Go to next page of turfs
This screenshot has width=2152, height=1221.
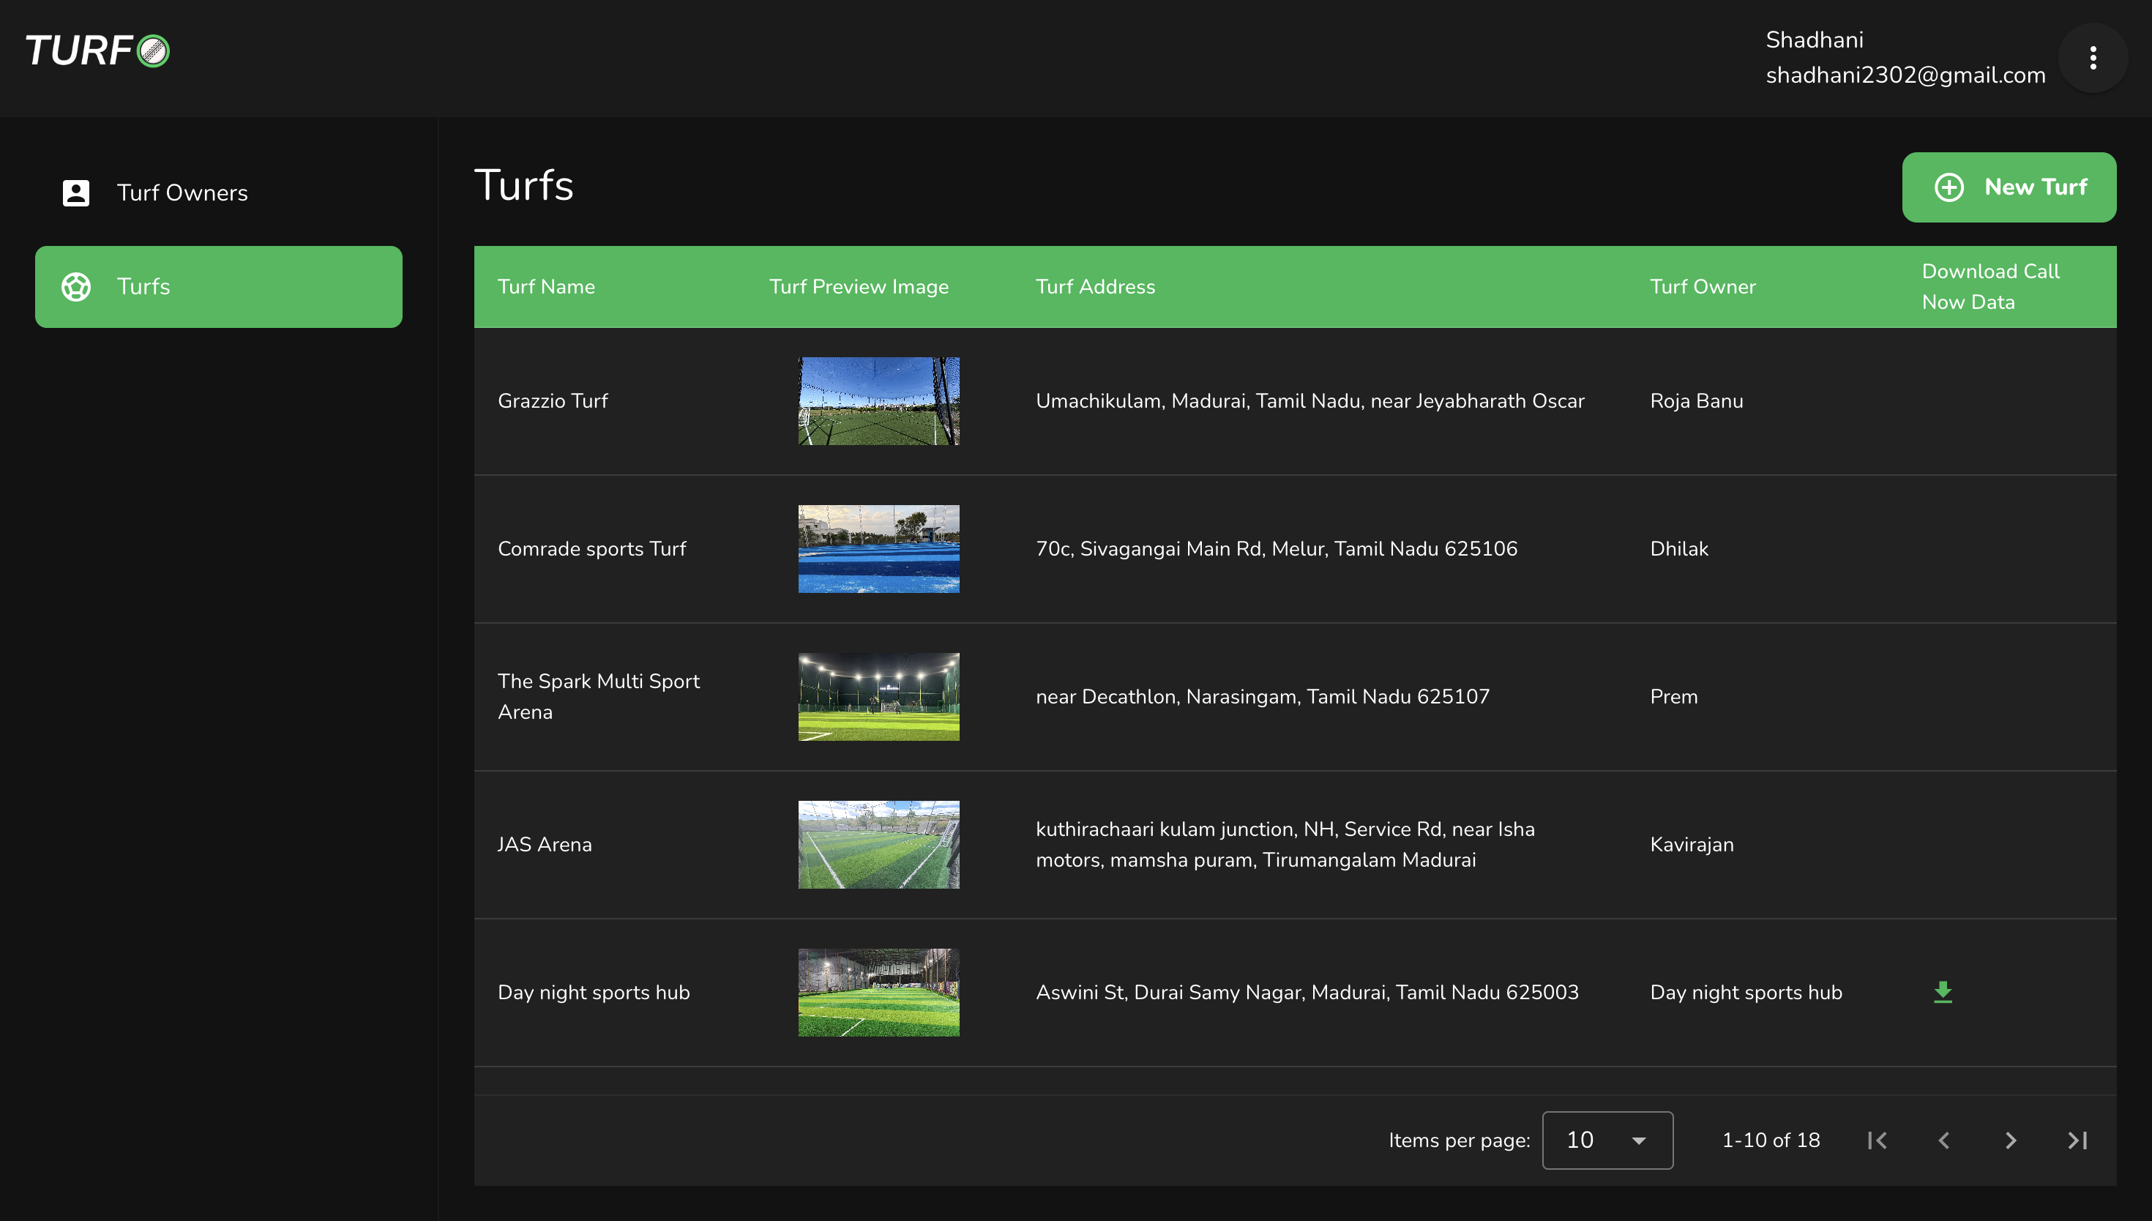tap(2010, 1140)
